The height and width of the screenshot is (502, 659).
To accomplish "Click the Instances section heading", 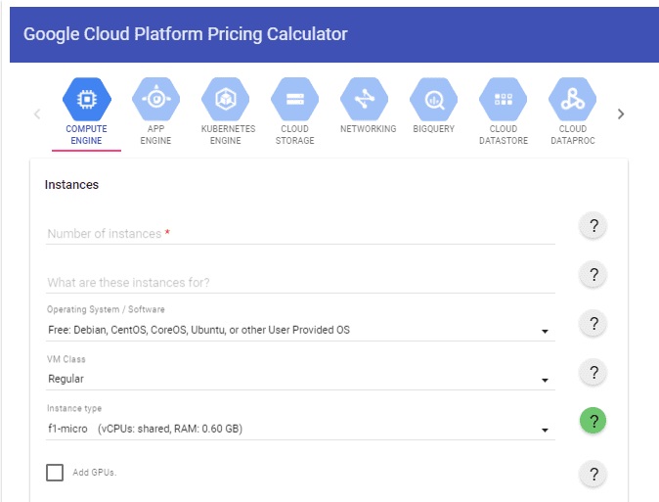I will pyautogui.click(x=71, y=185).
